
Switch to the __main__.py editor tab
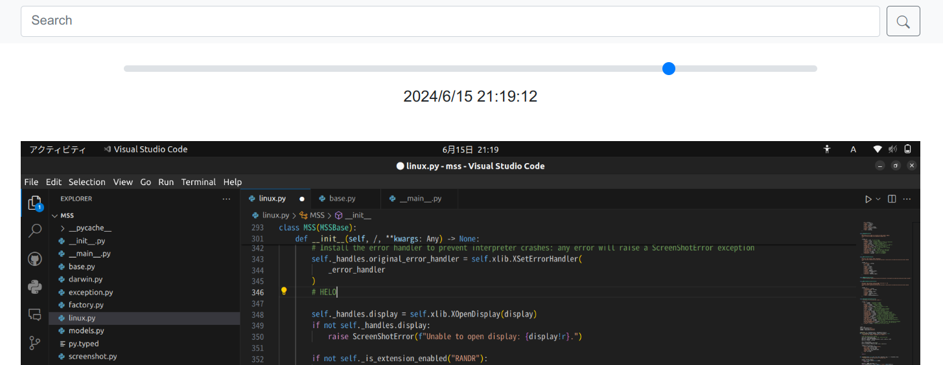coord(420,199)
